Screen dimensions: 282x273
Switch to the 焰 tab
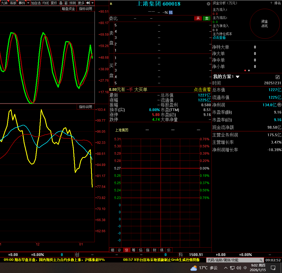[x=141, y=250]
